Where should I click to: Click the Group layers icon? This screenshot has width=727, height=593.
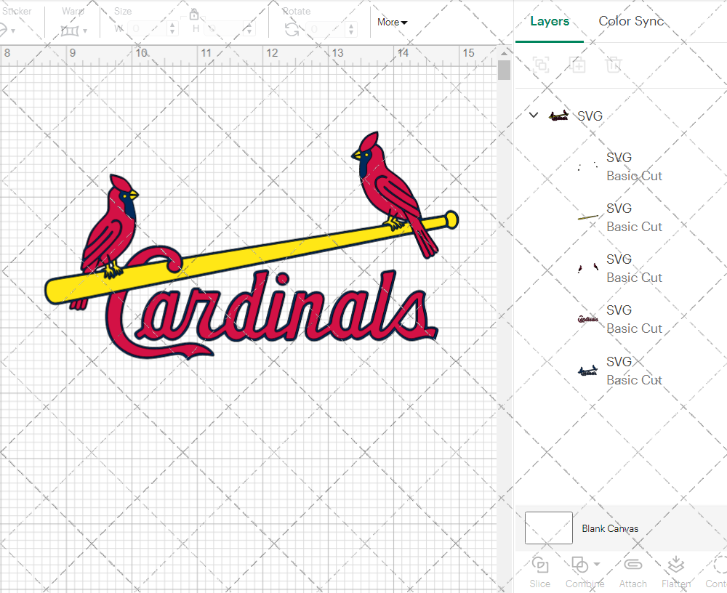pyautogui.click(x=541, y=65)
